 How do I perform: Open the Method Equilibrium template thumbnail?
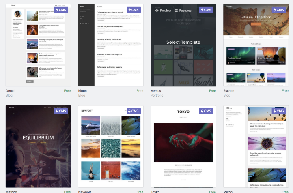(38, 146)
